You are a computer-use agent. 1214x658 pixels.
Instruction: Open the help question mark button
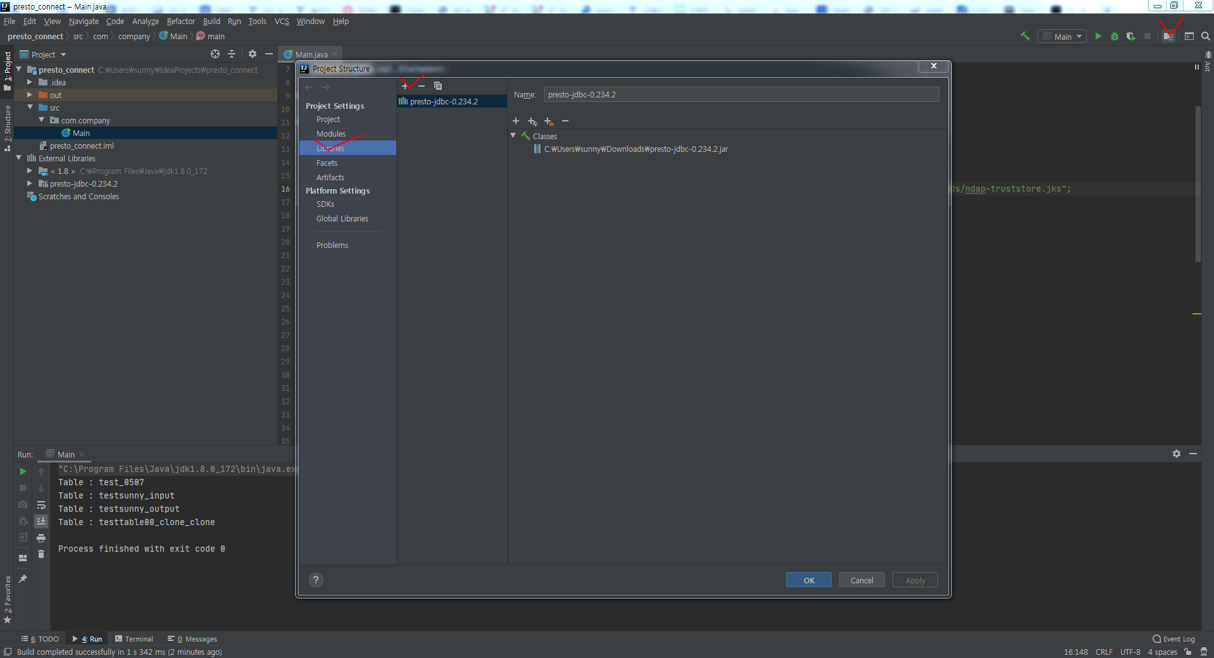tap(316, 580)
